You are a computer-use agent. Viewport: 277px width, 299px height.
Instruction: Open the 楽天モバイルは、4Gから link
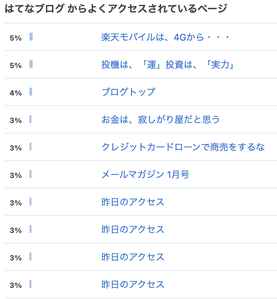[165, 37]
